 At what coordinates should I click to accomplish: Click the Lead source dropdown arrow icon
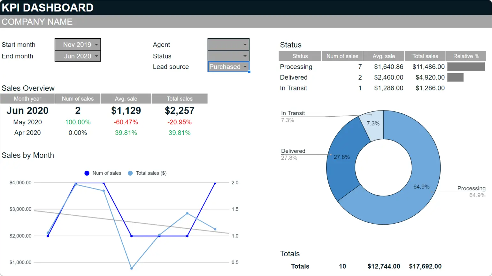point(245,67)
